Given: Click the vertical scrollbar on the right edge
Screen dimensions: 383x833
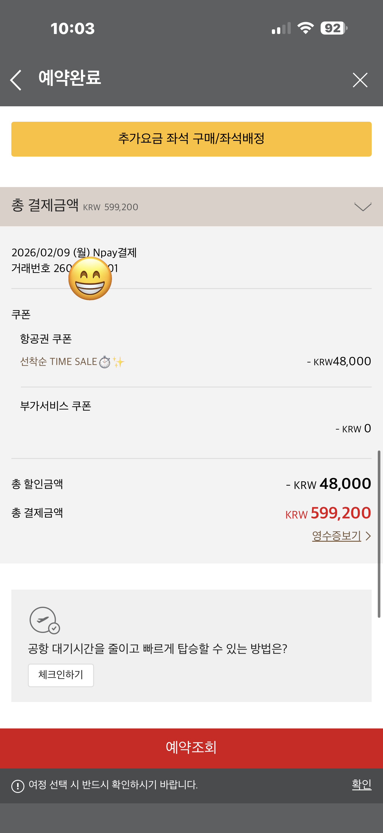Looking at the screenshot, I should [x=379, y=534].
